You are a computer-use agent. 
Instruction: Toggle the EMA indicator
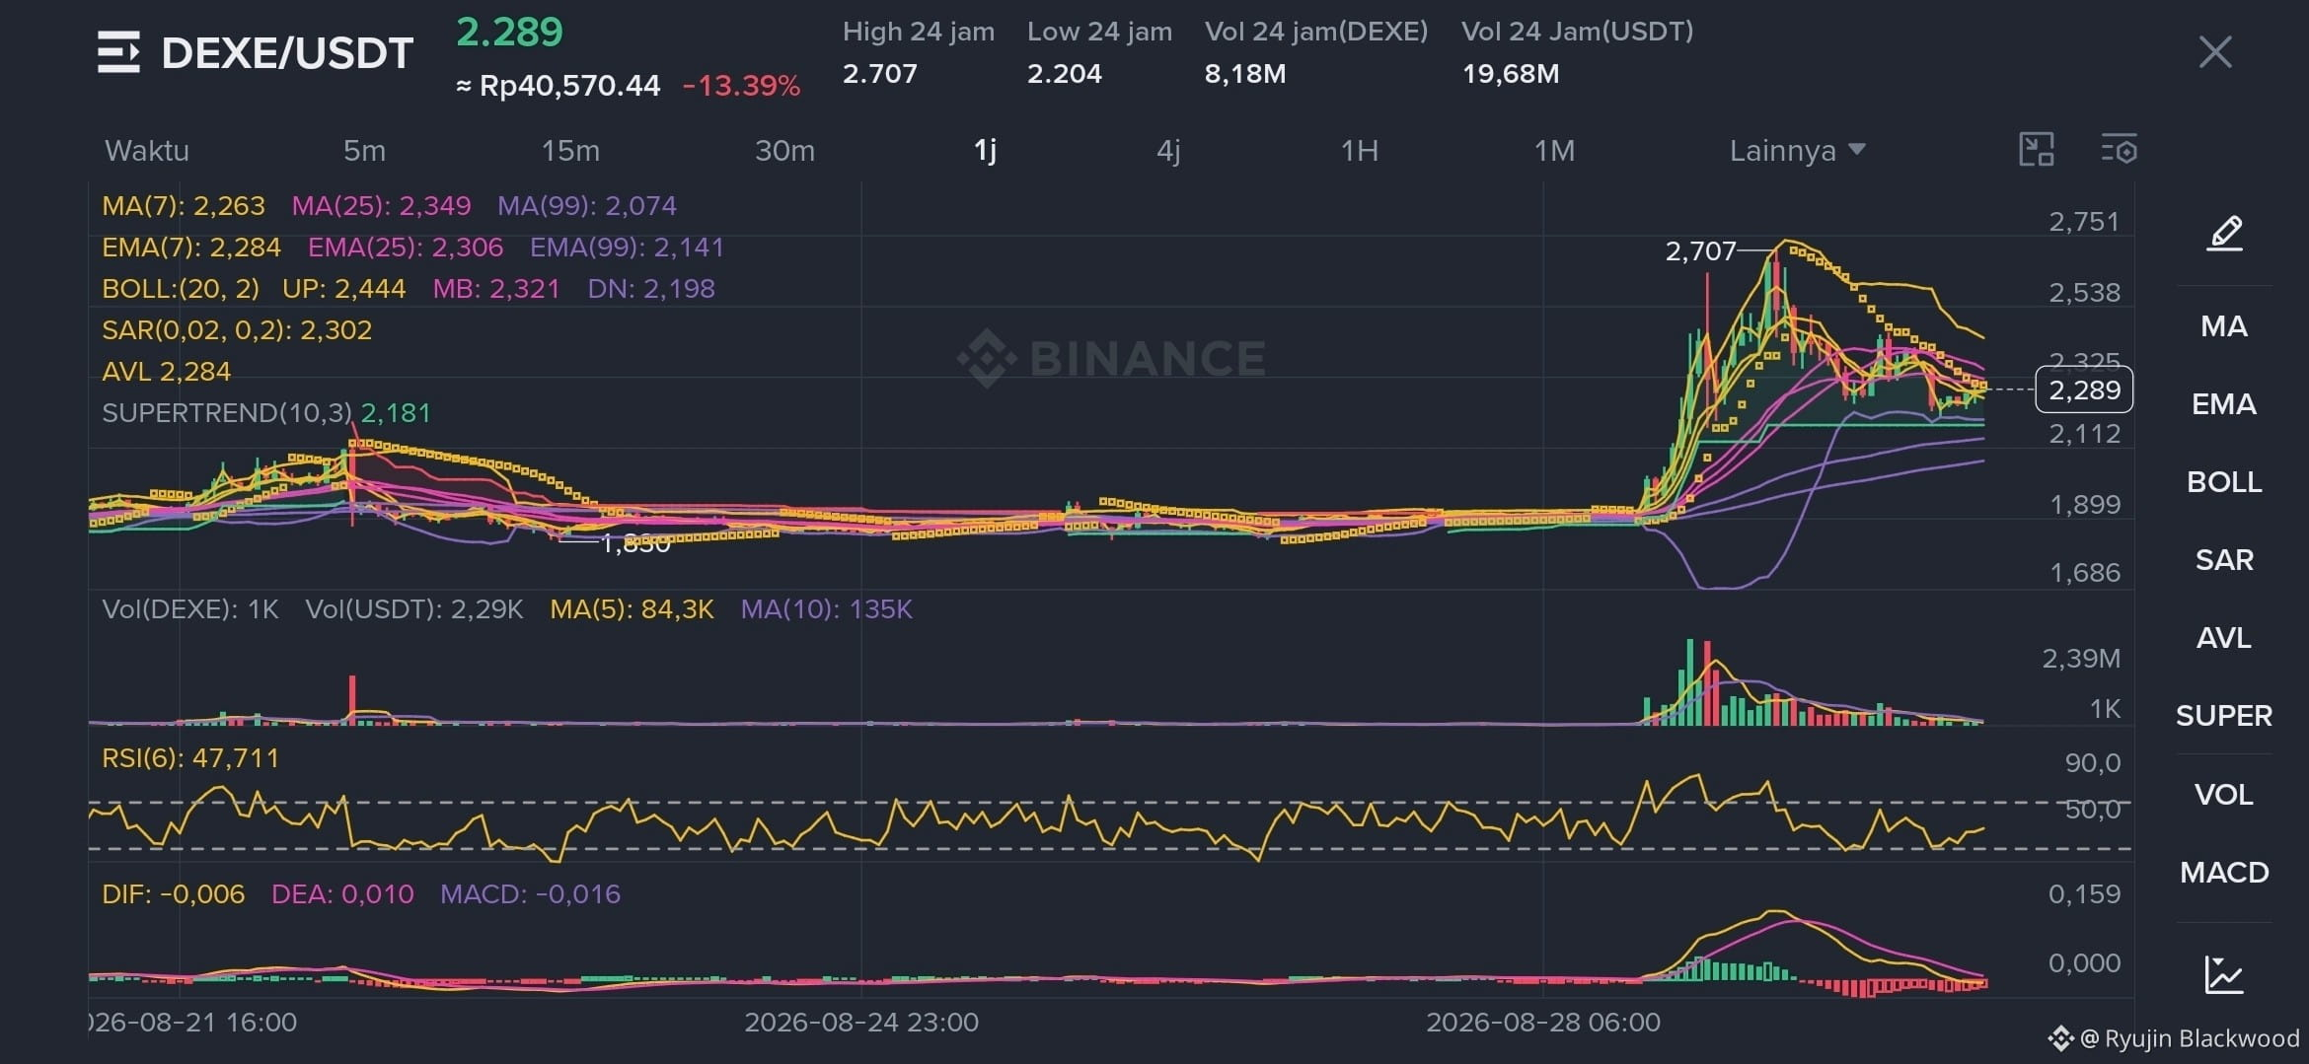tap(2224, 403)
